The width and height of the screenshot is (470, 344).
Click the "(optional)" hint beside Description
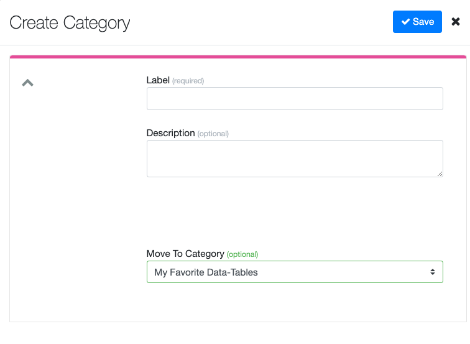coord(213,134)
